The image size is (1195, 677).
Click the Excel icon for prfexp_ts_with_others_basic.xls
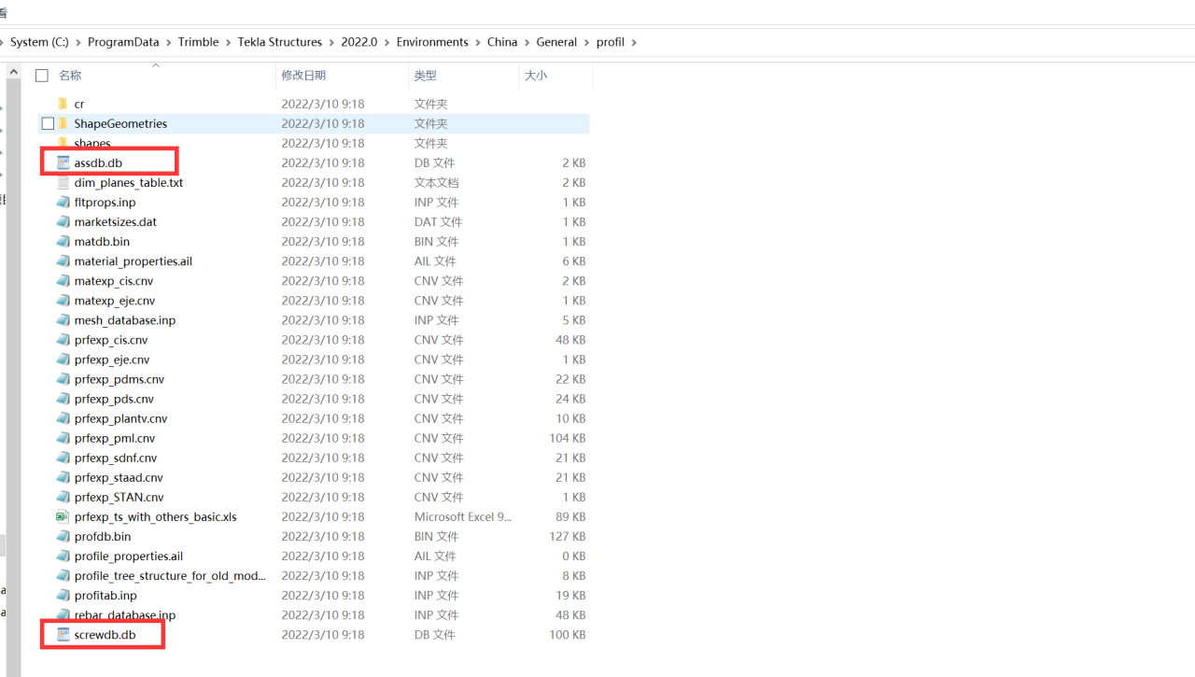pyautogui.click(x=63, y=516)
